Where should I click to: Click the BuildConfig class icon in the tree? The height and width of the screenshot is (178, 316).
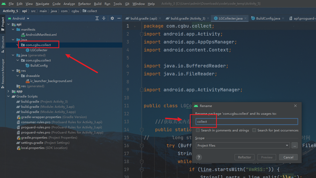[28, 66]
